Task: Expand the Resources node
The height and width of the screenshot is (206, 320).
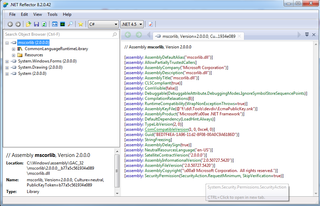Action: coord(13,55)
